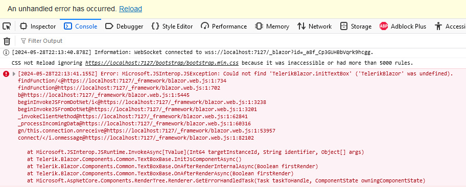
Task: Select the Debugger icon tab
Action: (109, 26)
